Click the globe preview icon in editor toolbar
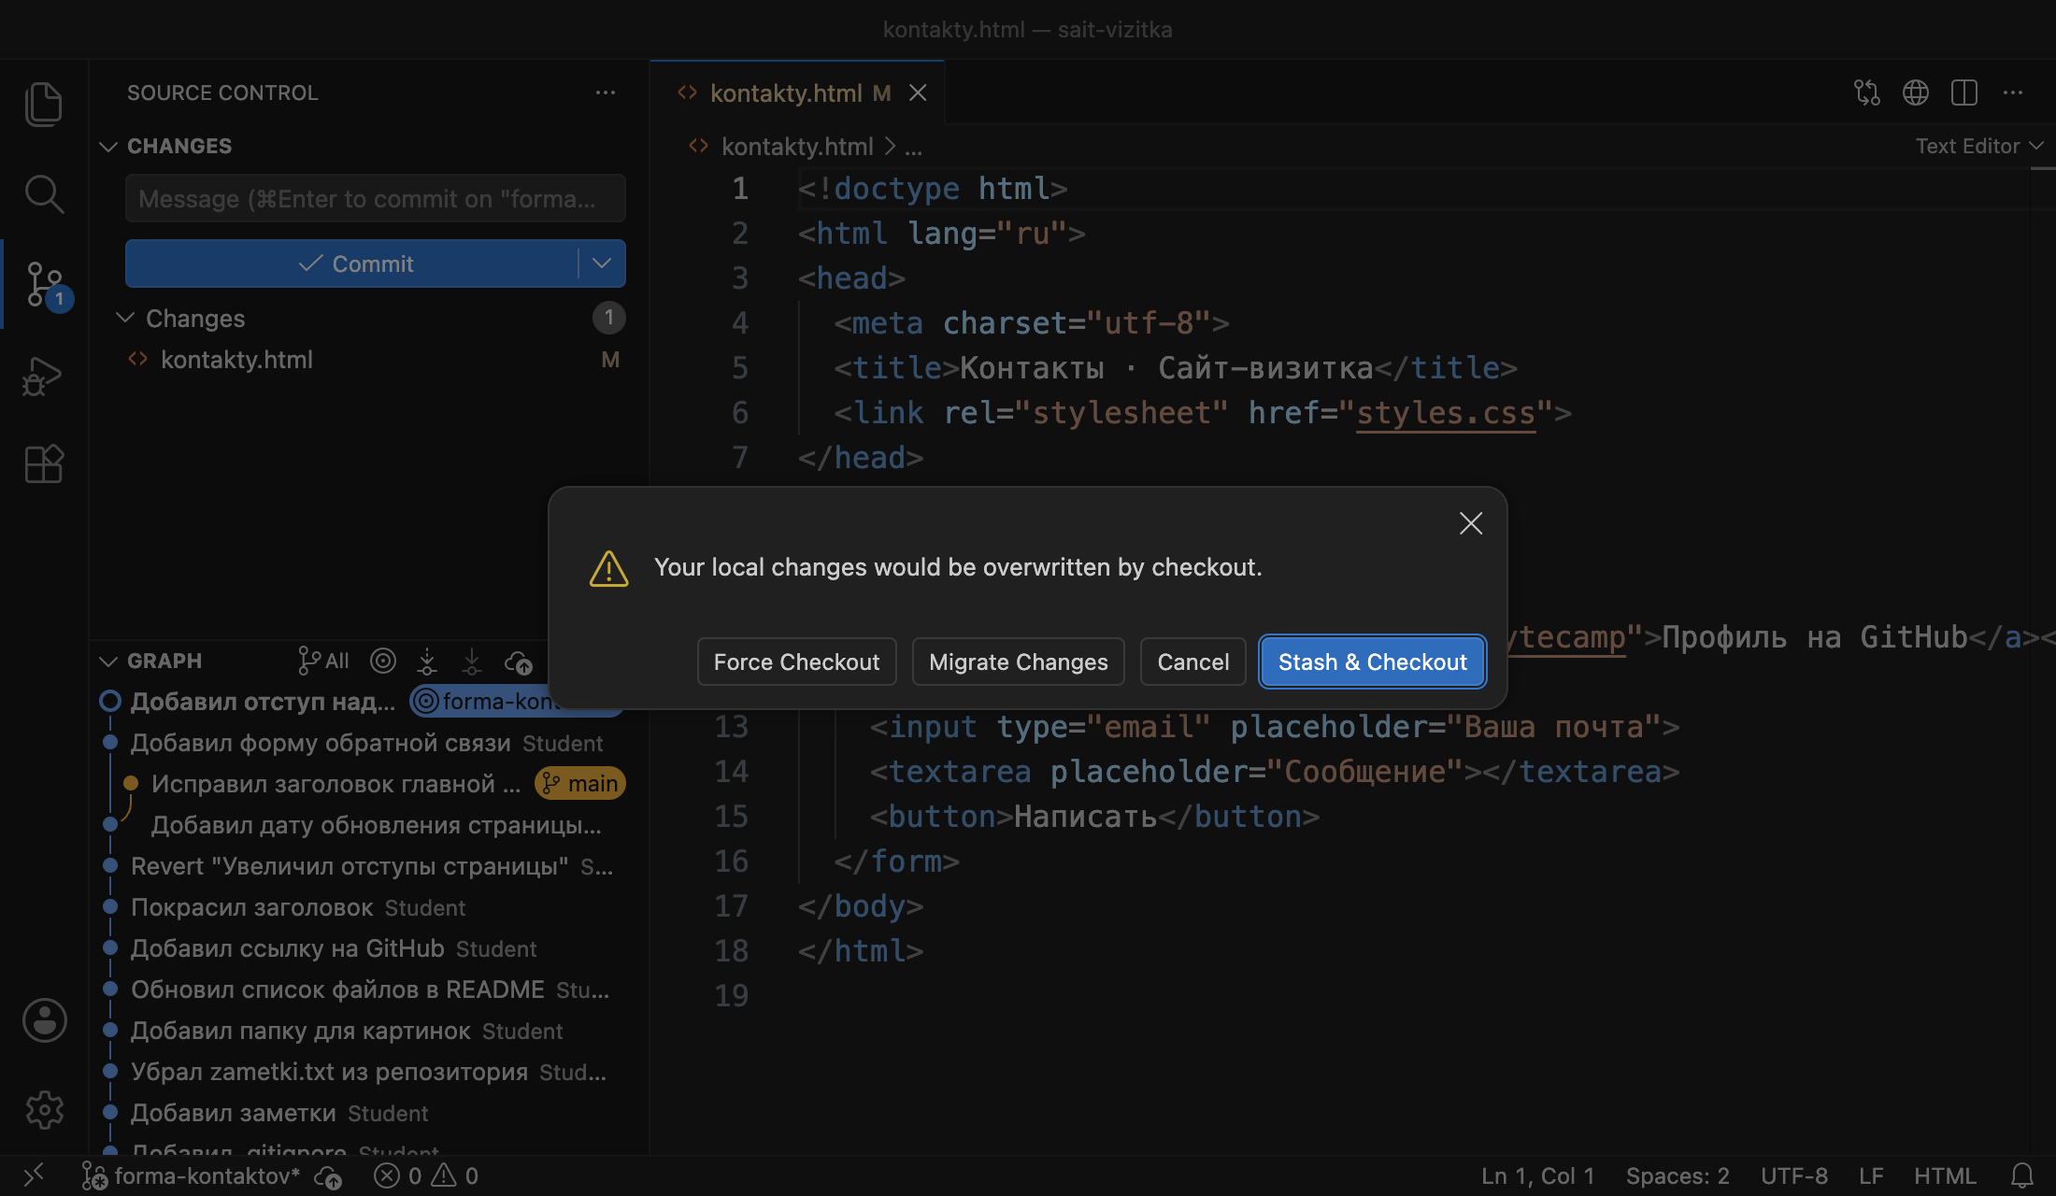 (1916, 93)
